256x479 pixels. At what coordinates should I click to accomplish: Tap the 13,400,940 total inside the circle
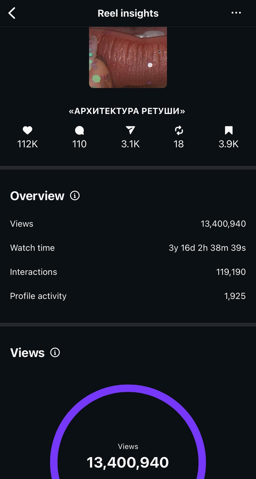[x=128, y=463]
